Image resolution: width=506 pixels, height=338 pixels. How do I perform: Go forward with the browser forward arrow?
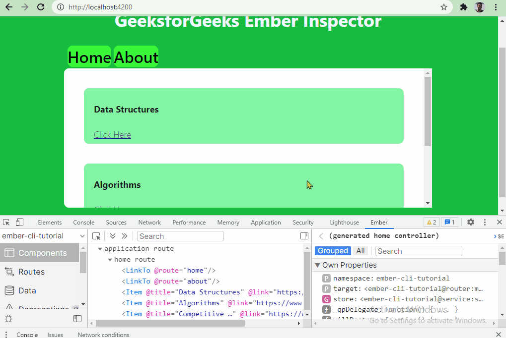point(25,7)
